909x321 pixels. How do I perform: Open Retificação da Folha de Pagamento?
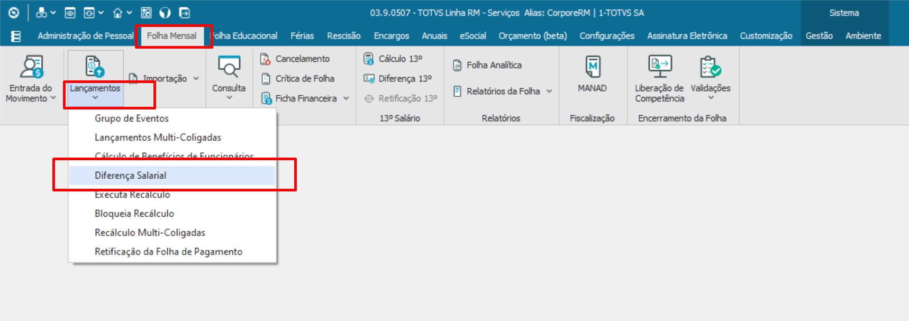(172, 252)
